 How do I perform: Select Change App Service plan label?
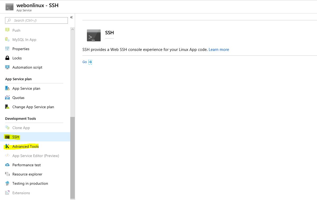tap(33, 107)
